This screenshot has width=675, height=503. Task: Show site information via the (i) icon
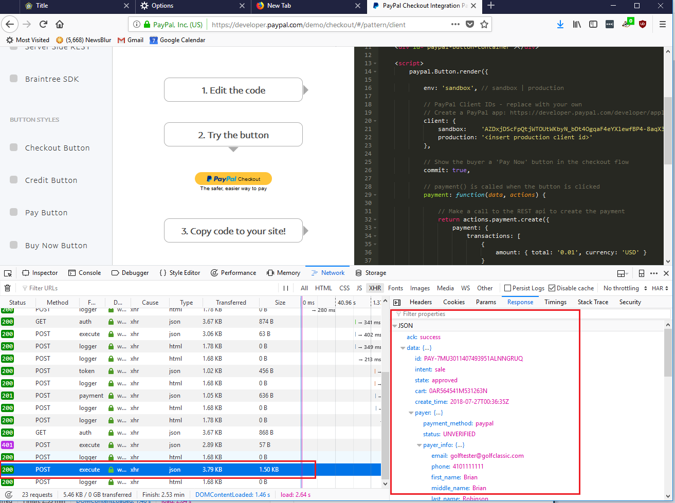tap(137, 24)
